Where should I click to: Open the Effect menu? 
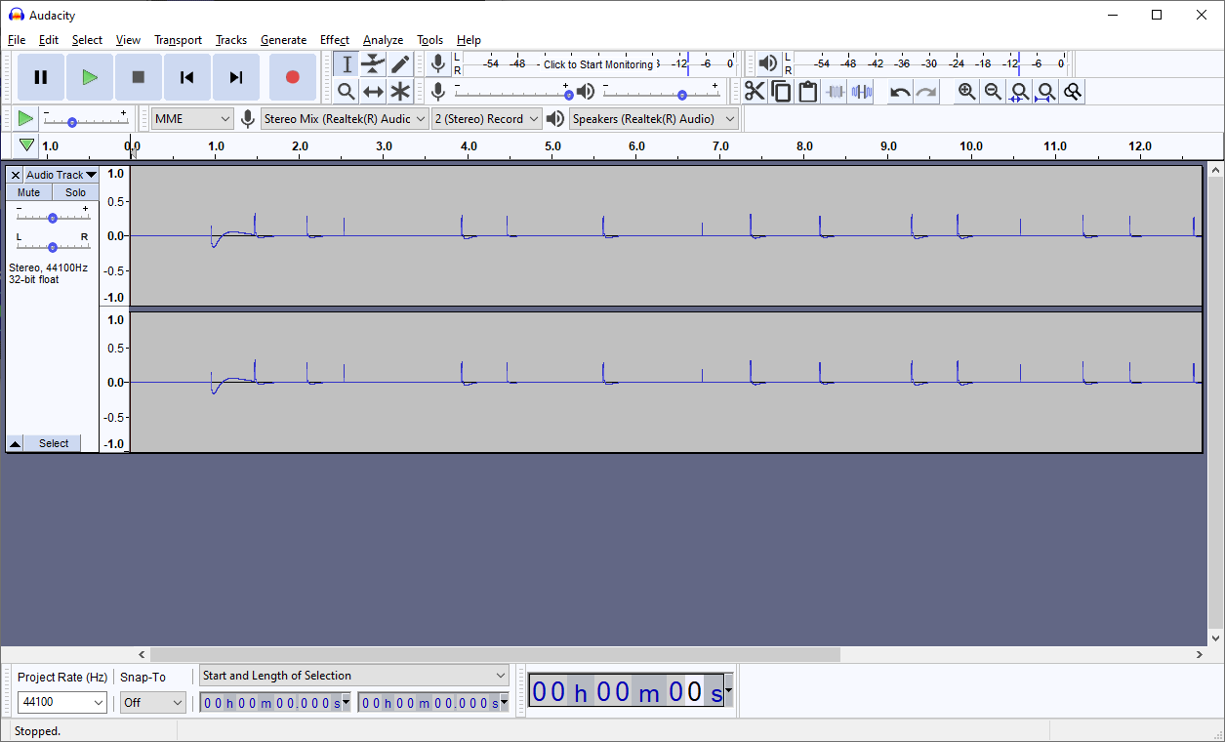tap(335, 40)
